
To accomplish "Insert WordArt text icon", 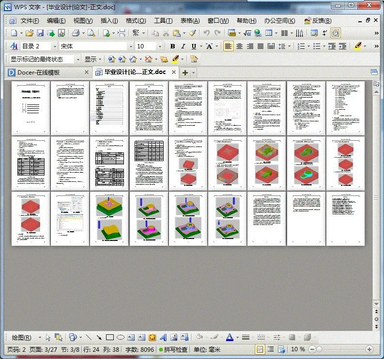I will click(163, 337).
